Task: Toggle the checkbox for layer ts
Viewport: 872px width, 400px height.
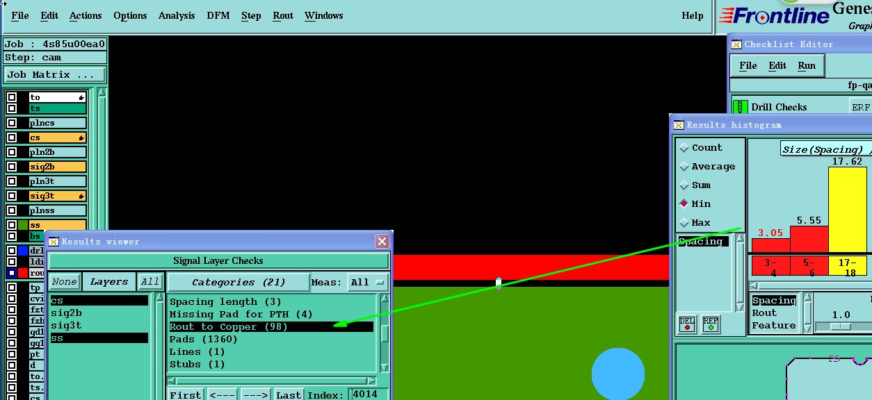Action: [x=12, y=108]
